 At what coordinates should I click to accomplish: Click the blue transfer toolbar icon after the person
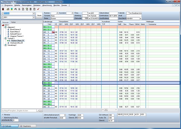(x=15, y=9)
